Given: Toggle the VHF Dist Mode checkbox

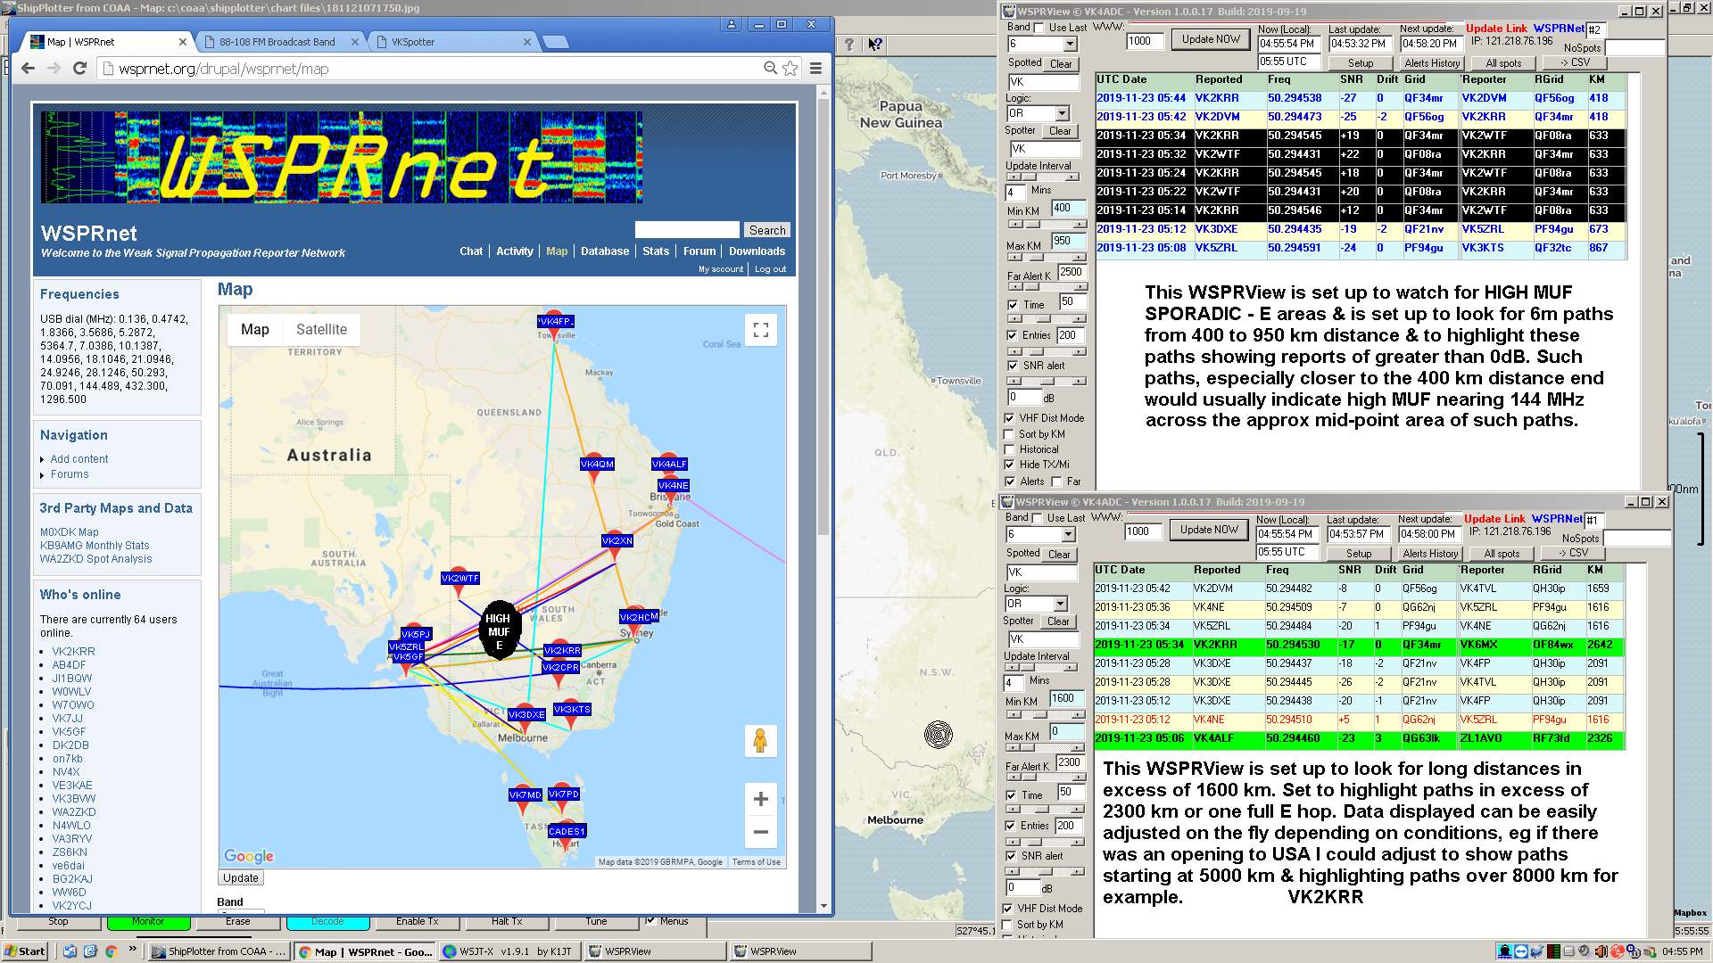Looking at the screenshot, I should click(1009, 418).
